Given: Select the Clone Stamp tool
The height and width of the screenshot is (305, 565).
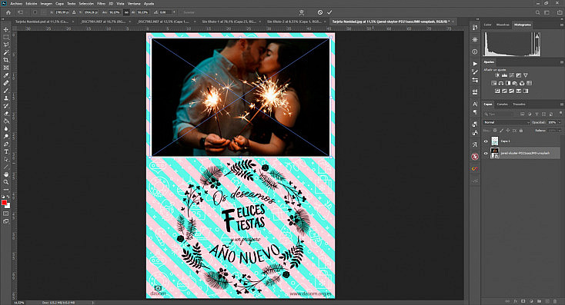Looking at the screenshot, I should pyautogui.click(x=5, y=98).
